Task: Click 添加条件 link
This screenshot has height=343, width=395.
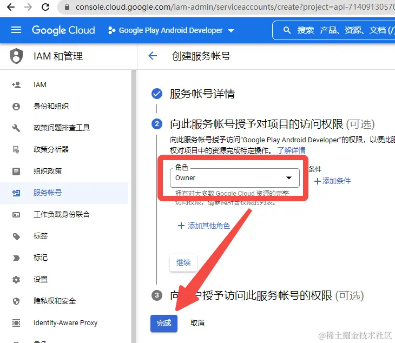Action: [x=333, y=181]
